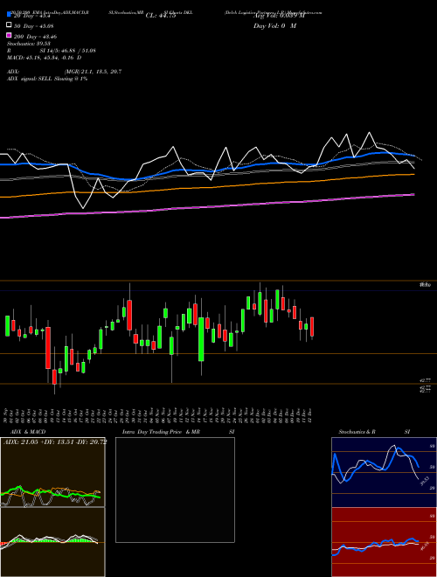Image resolution: width=437 pixels, height=577 pixels.
Task: Click the 'Intra Day Trading Price & MRSI' heading
Action: point(178,432)
